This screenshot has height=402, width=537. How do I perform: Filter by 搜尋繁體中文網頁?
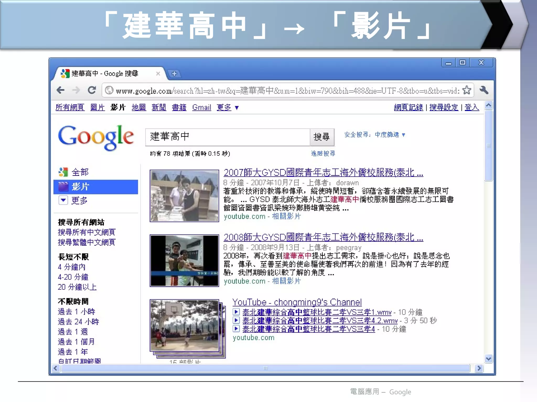point(87,242)
